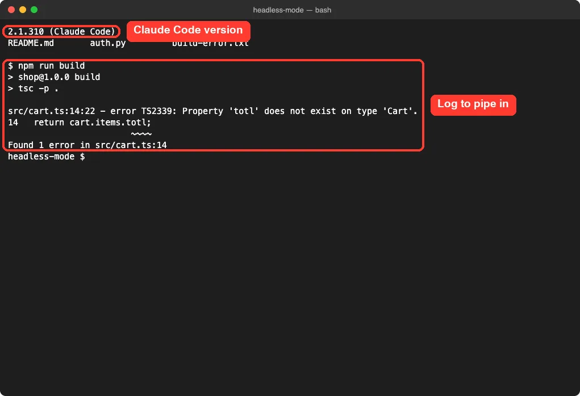Image resolution: width=580 pixels, height=396 pixels.
Task: Click the red close window button
Action: pos(11,10)
